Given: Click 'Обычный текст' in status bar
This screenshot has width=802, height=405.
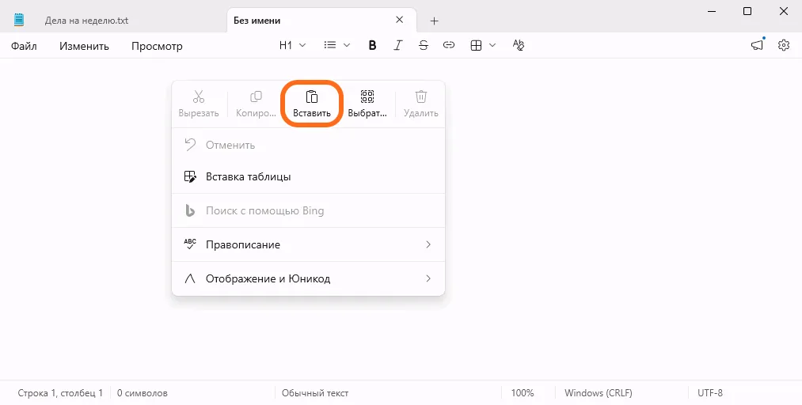Looking at the screenshot, I should pos(315,393).
